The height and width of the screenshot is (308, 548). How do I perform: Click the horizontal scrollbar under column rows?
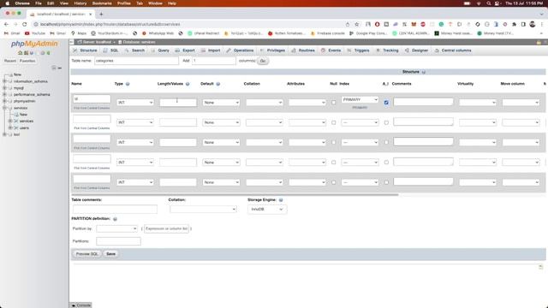[x=235, y=194]
